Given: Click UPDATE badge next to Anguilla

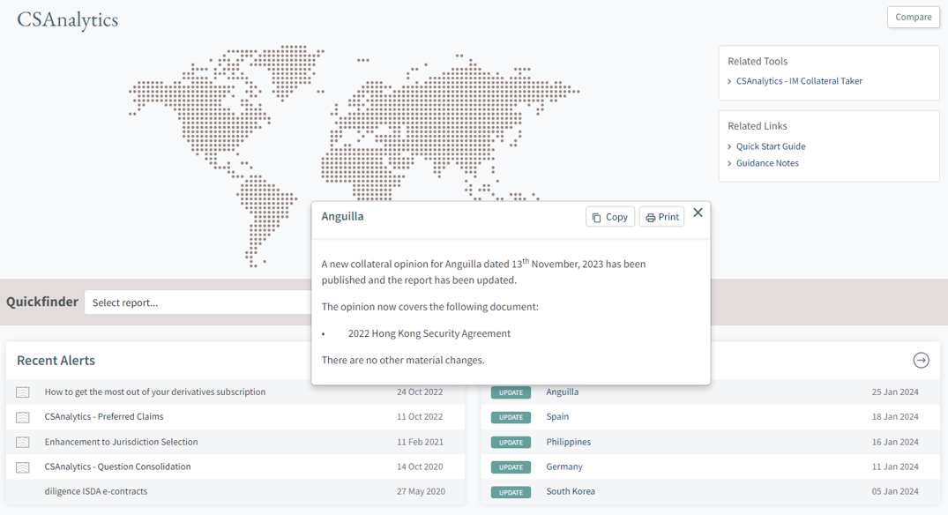Looking at the screenshot, I should [x=511, y=392].
